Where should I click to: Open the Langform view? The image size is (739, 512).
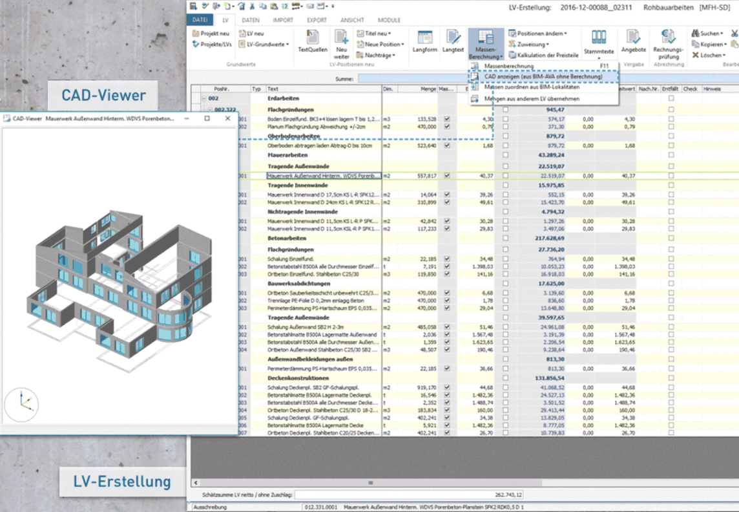[424, 41]
